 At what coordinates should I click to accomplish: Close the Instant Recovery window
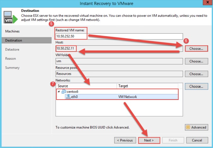[x=208, y=3]
